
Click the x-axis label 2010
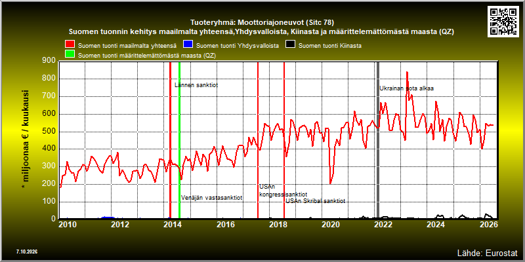tap(68, 224)
